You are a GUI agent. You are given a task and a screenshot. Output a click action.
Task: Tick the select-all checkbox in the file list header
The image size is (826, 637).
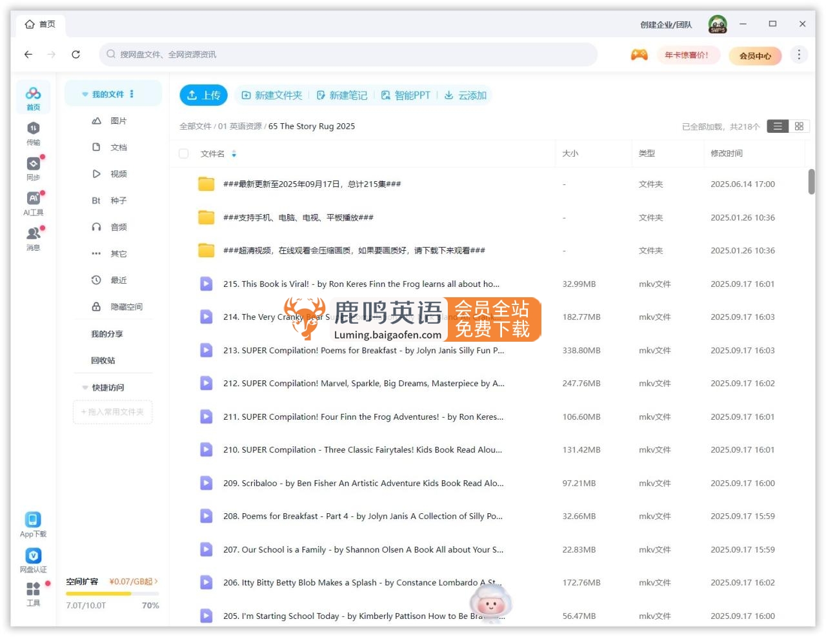(x=183, y=153)
